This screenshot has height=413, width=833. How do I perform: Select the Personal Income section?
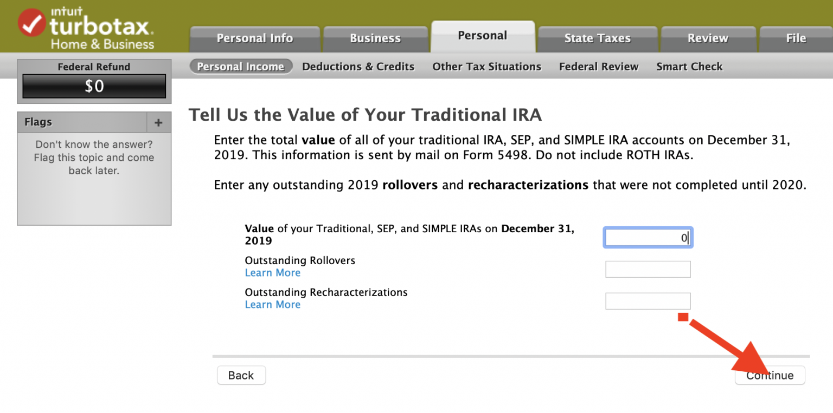pos(240,67)
